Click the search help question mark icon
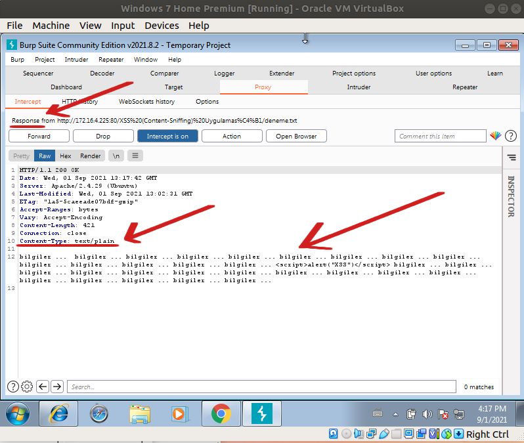 click(x=13, y=387)
